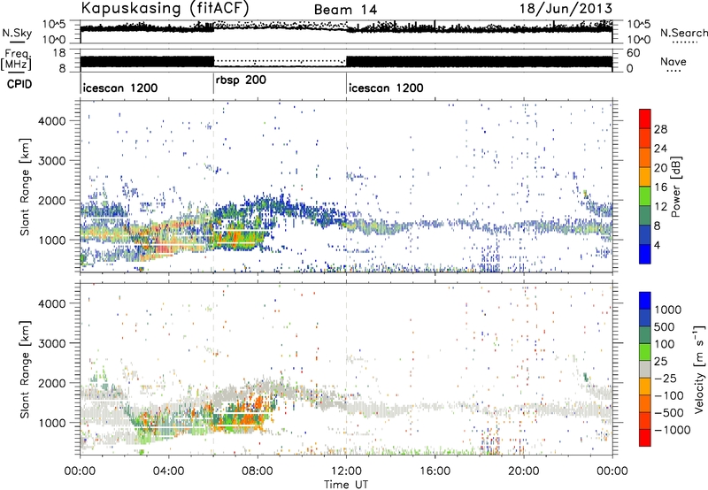The height and width of the screenshot is (490, 708).
Task: Click the "16" tick on Power color bar
Action: [x=660, y=188]
